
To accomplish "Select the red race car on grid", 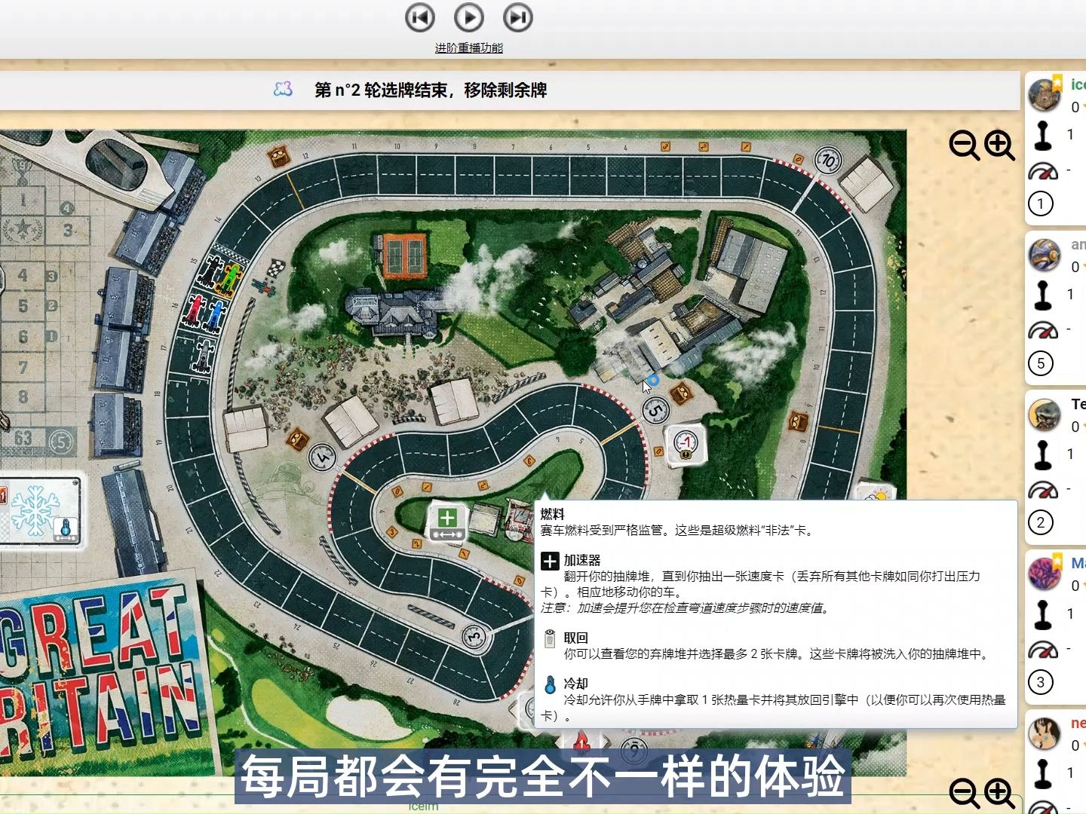I will point(195,311).
